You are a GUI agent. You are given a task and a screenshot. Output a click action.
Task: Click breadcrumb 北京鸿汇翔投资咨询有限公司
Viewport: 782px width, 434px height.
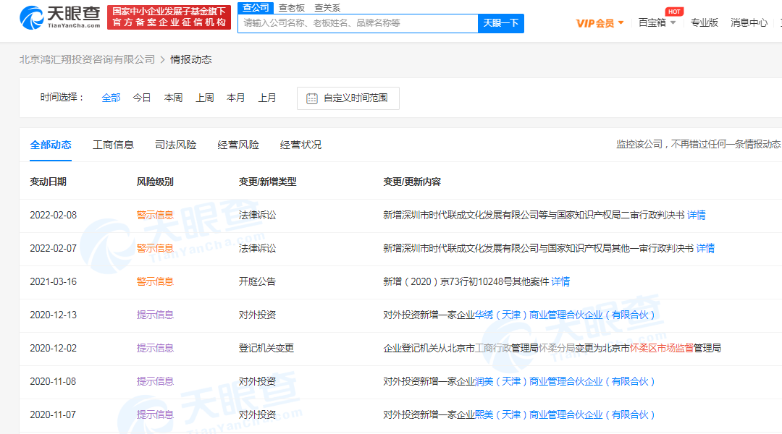pyautogui.click(x=87, y=59)
